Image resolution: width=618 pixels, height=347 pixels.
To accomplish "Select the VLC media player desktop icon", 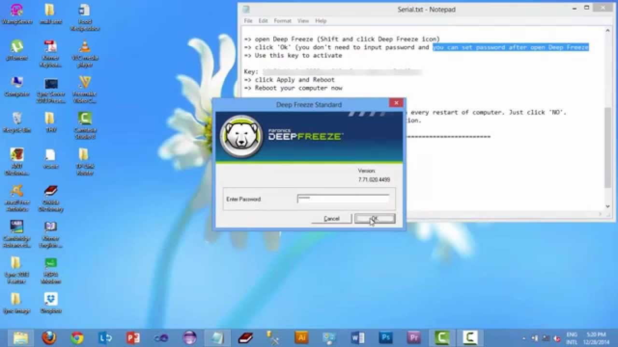I will click(84, 53).
